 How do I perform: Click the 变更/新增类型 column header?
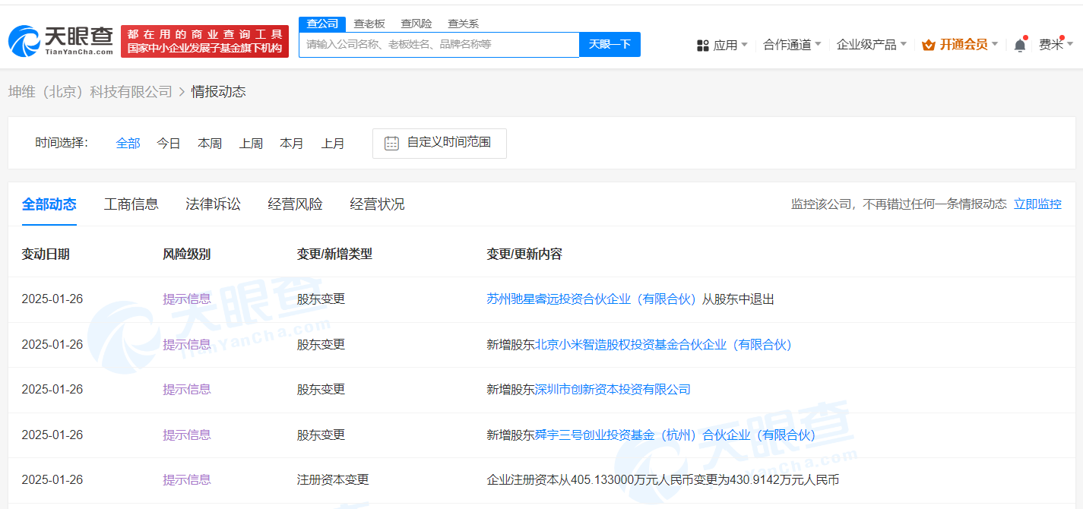coord(334,254)
